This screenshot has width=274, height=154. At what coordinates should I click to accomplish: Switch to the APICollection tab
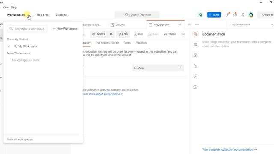[x=161, y=25]
